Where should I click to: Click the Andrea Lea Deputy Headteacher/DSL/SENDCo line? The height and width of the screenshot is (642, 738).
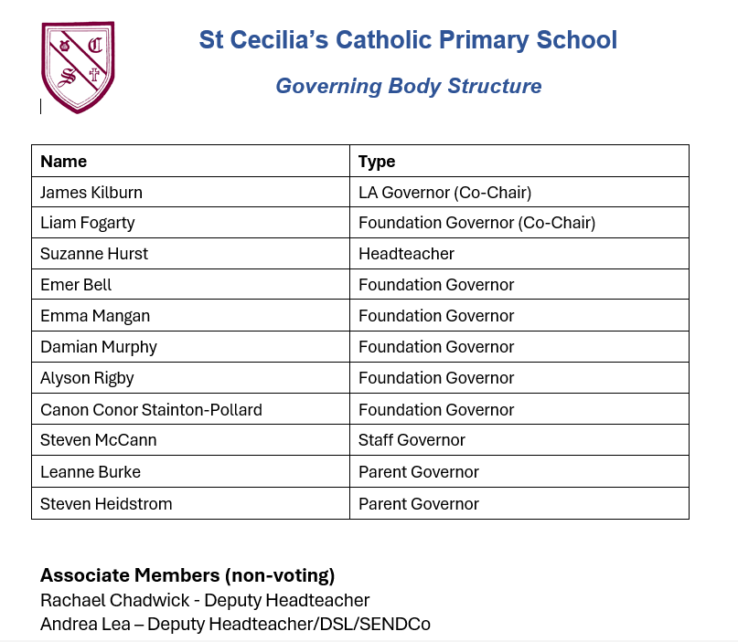235,625
